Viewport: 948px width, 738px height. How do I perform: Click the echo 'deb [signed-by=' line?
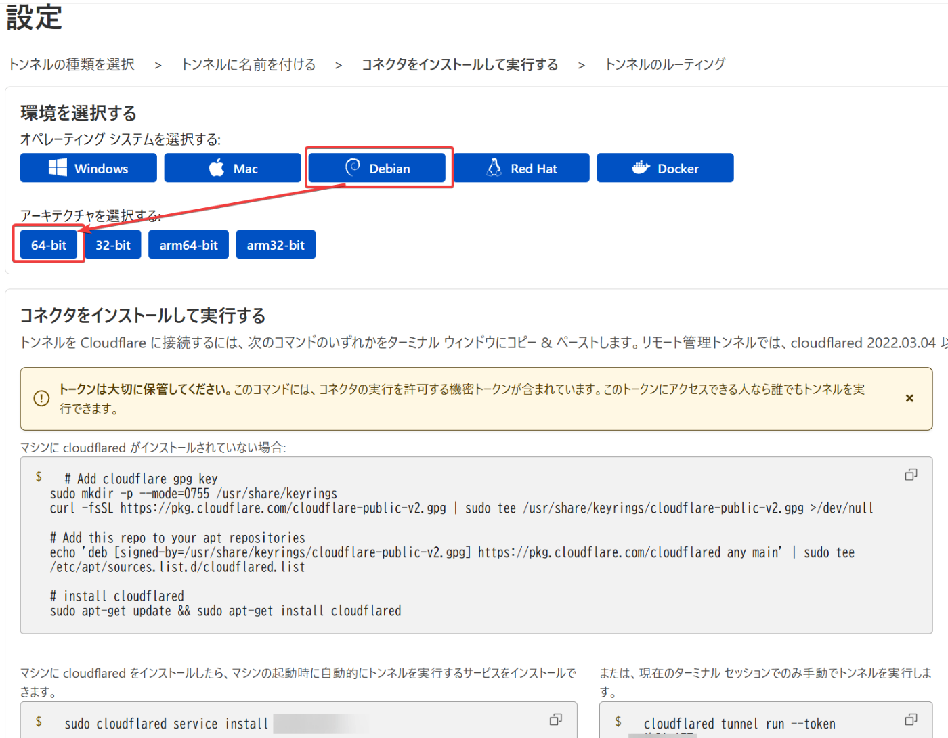pos(452,552)
